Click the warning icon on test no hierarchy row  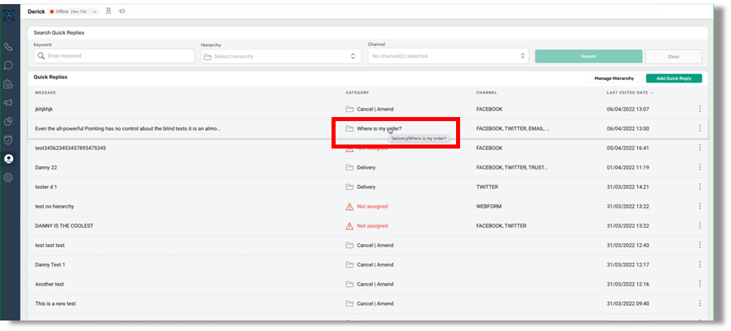[349, 207]
